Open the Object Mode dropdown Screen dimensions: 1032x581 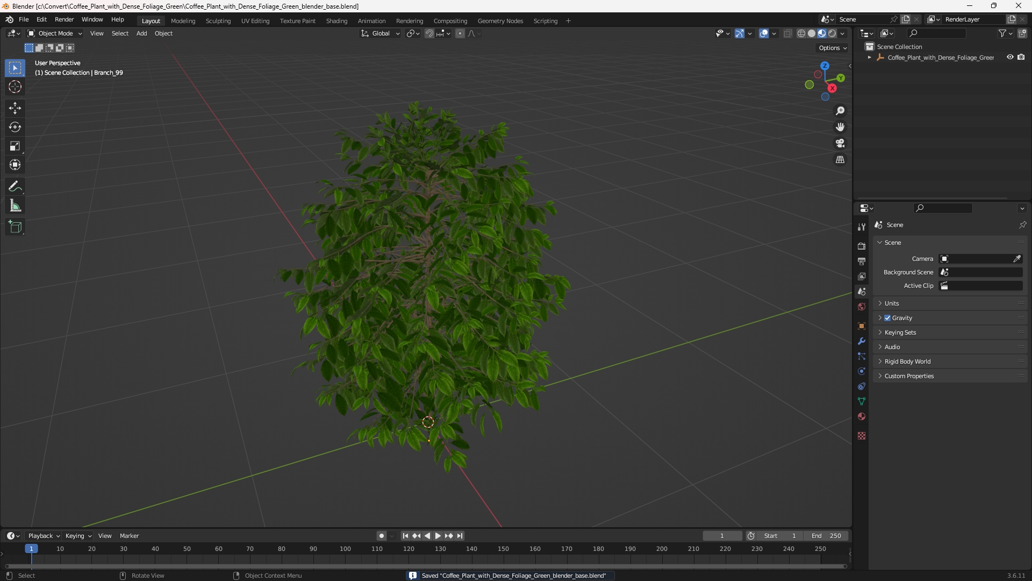[x=55, y=33]
